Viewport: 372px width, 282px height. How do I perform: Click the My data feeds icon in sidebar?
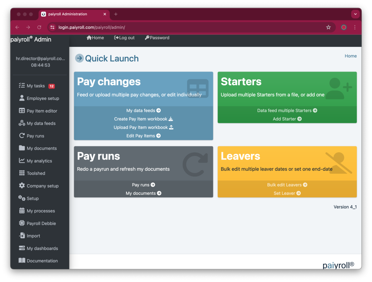coord(22,123)
